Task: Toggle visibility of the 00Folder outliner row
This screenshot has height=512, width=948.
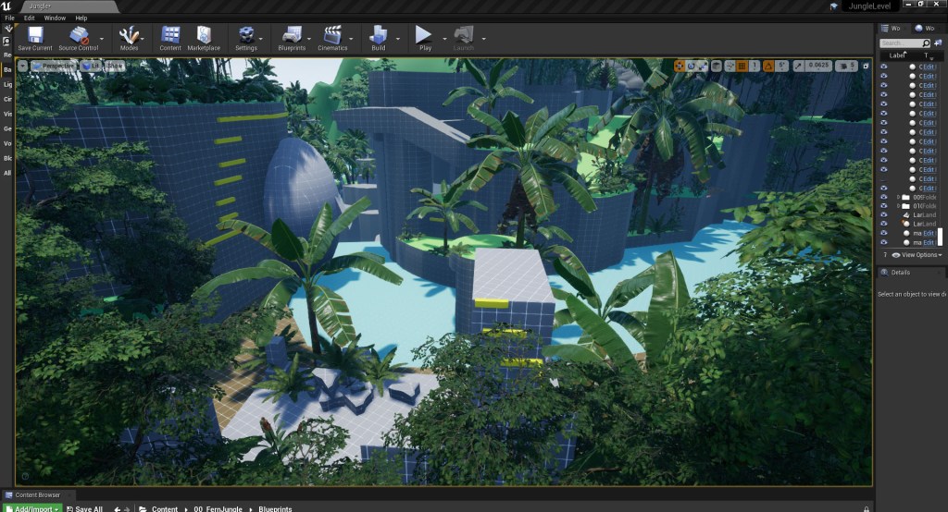Action: [883, 197]
